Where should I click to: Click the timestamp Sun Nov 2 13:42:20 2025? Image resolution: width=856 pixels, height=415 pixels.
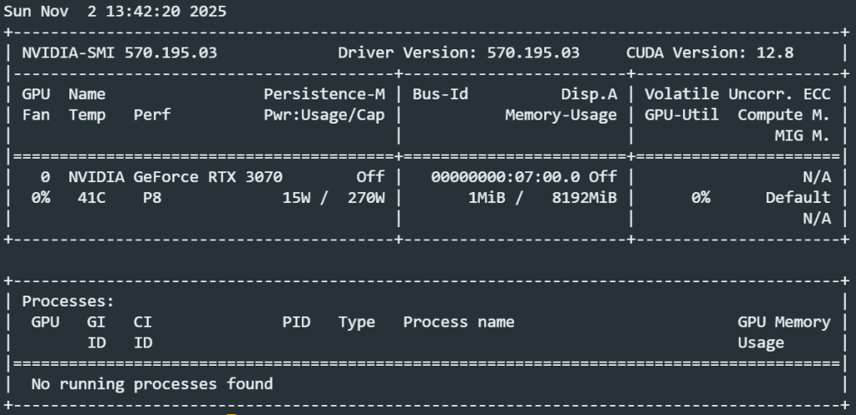click(x=115, y=12)
